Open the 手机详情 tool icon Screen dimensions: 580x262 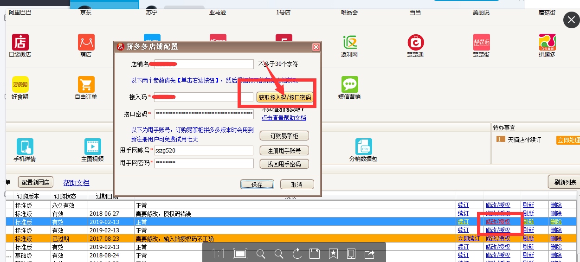click(x=25, y=147)
